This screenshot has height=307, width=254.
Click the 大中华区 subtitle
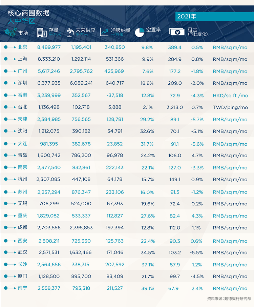[x=21, y=21]
